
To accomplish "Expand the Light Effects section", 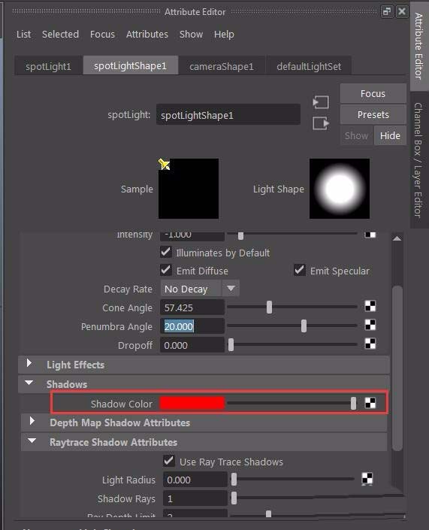I will pos(29,364).
